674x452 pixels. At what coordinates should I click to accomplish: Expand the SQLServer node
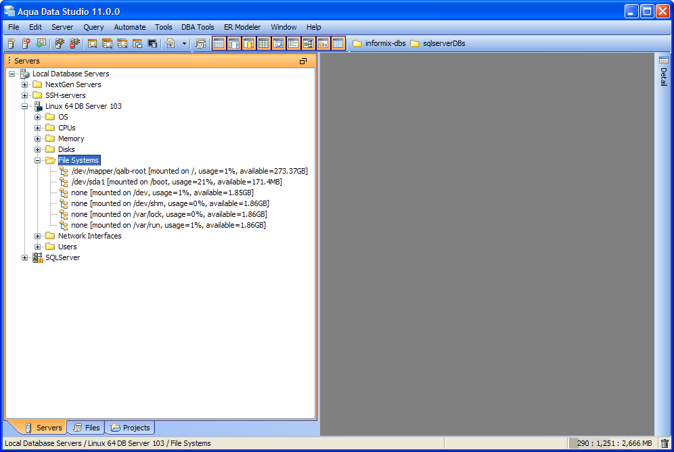coord(24,257)
